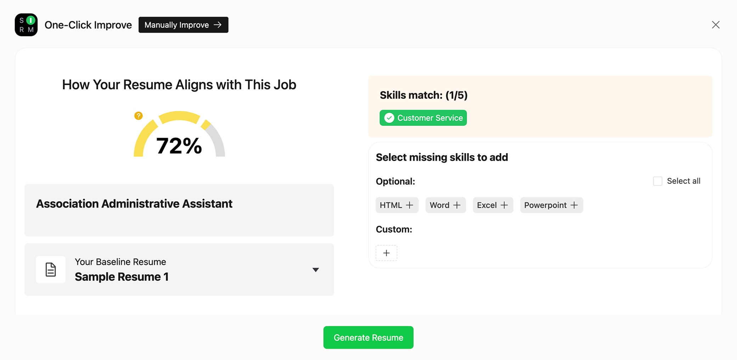The height and width of the screenshot is (360, 737).
Task: Add HTML skill using its plus icon
Action: (410, 205)
